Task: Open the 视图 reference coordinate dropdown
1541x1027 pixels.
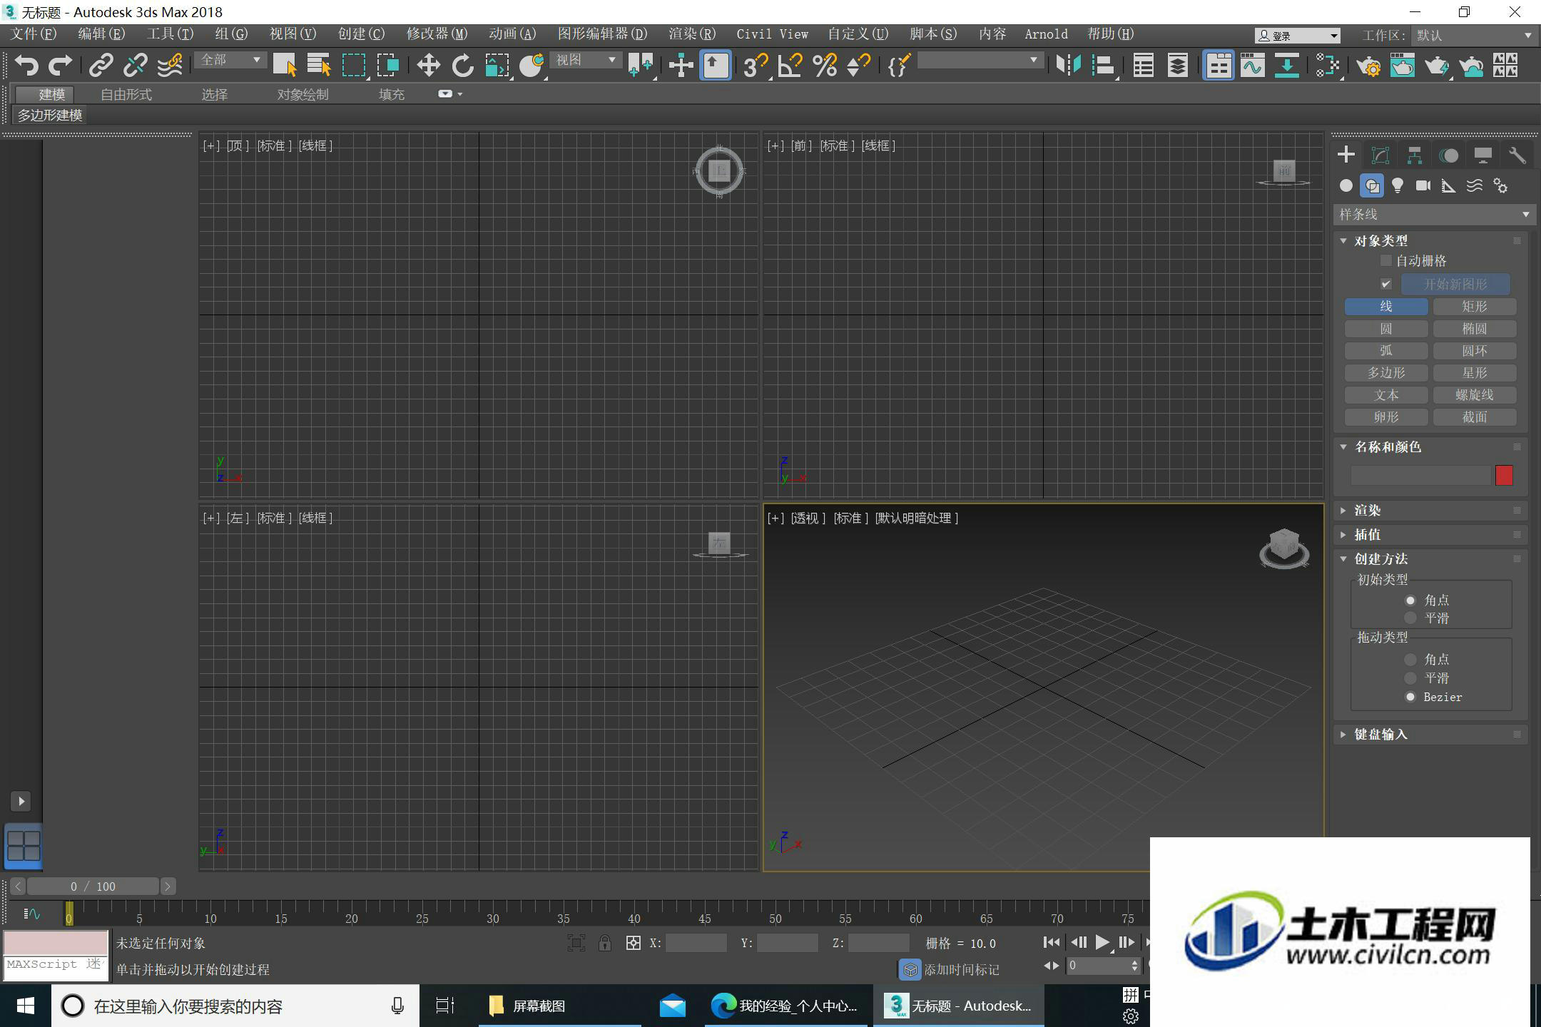Action: 586,60
